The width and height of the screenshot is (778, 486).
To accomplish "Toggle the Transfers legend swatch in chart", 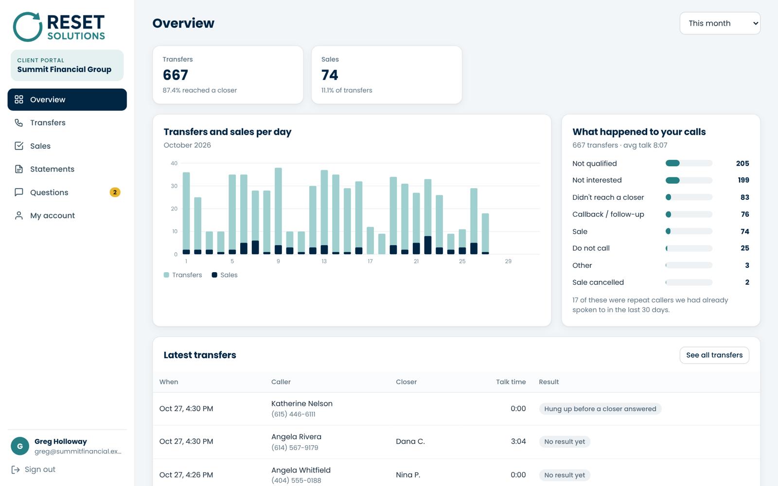I will pos(166,275).
